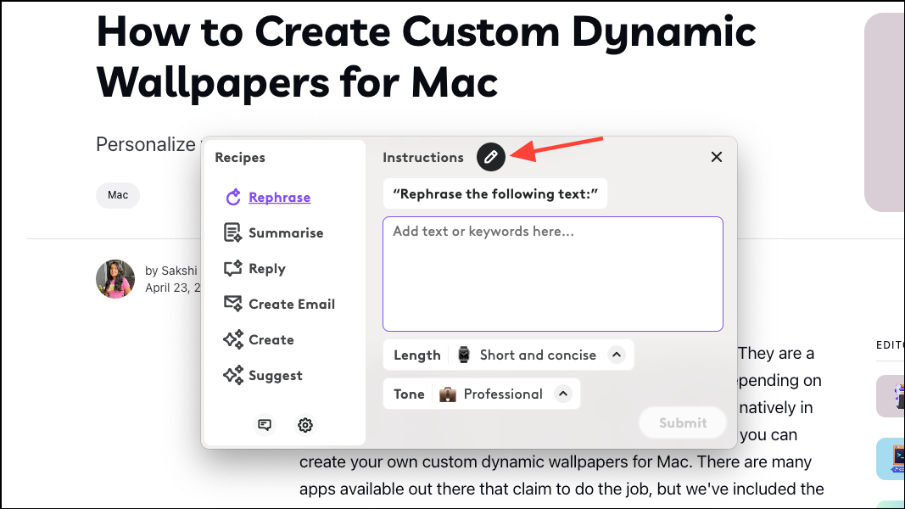The image size is (905, 509).
Task: Select the Reply recipe
Action: click(x=266, y=269)
